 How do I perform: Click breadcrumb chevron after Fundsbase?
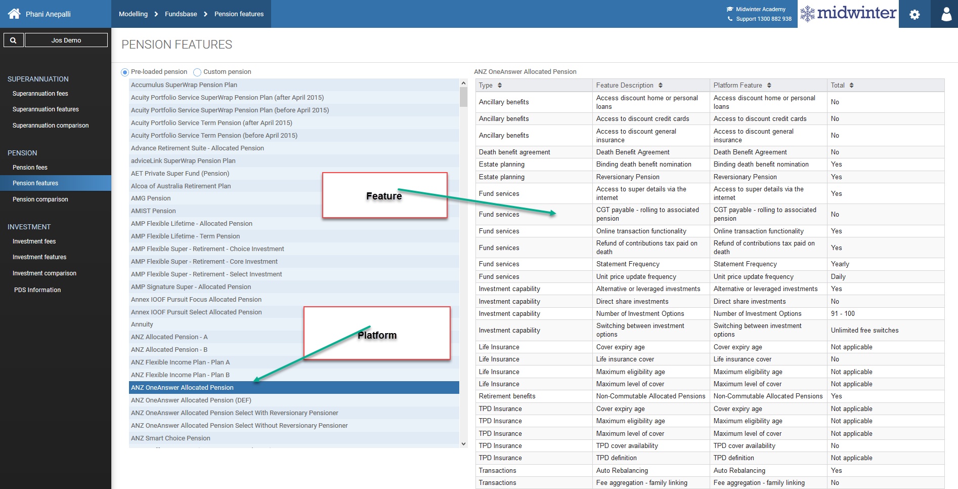pyautogui.click(x=205, y=14)
